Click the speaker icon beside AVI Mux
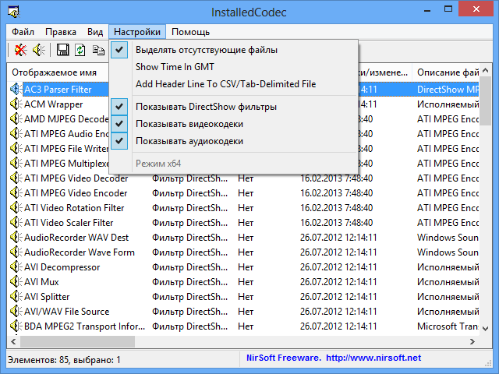 click(16, 282)
